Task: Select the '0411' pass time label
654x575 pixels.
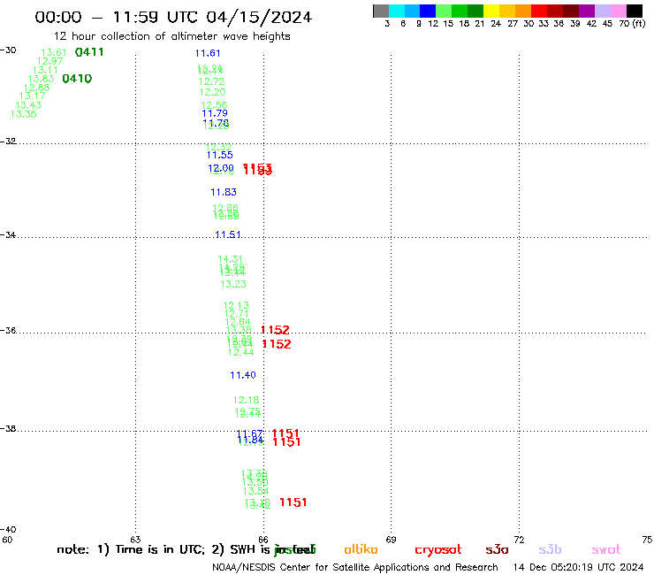Action: (x=89, y=52)
